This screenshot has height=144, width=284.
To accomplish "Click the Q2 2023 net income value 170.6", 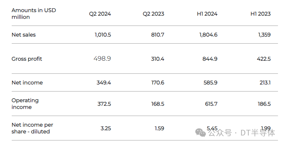I will click(156, 83).
